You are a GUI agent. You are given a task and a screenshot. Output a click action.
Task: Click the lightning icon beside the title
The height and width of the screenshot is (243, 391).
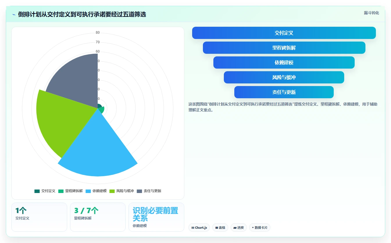point(14,15)
